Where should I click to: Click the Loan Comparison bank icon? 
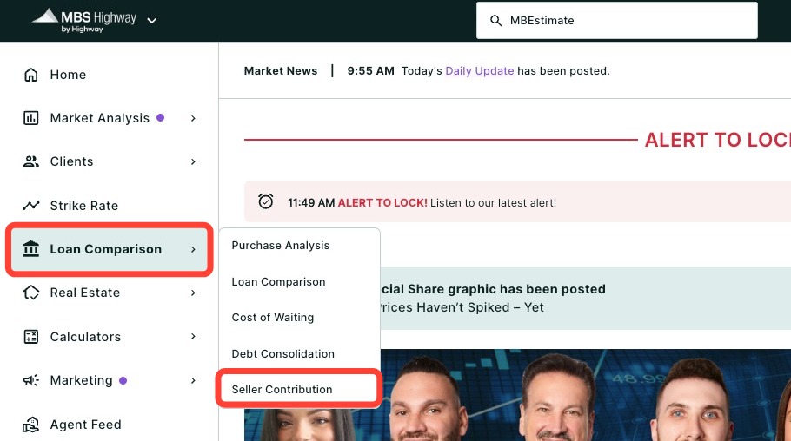coord(31,249)
